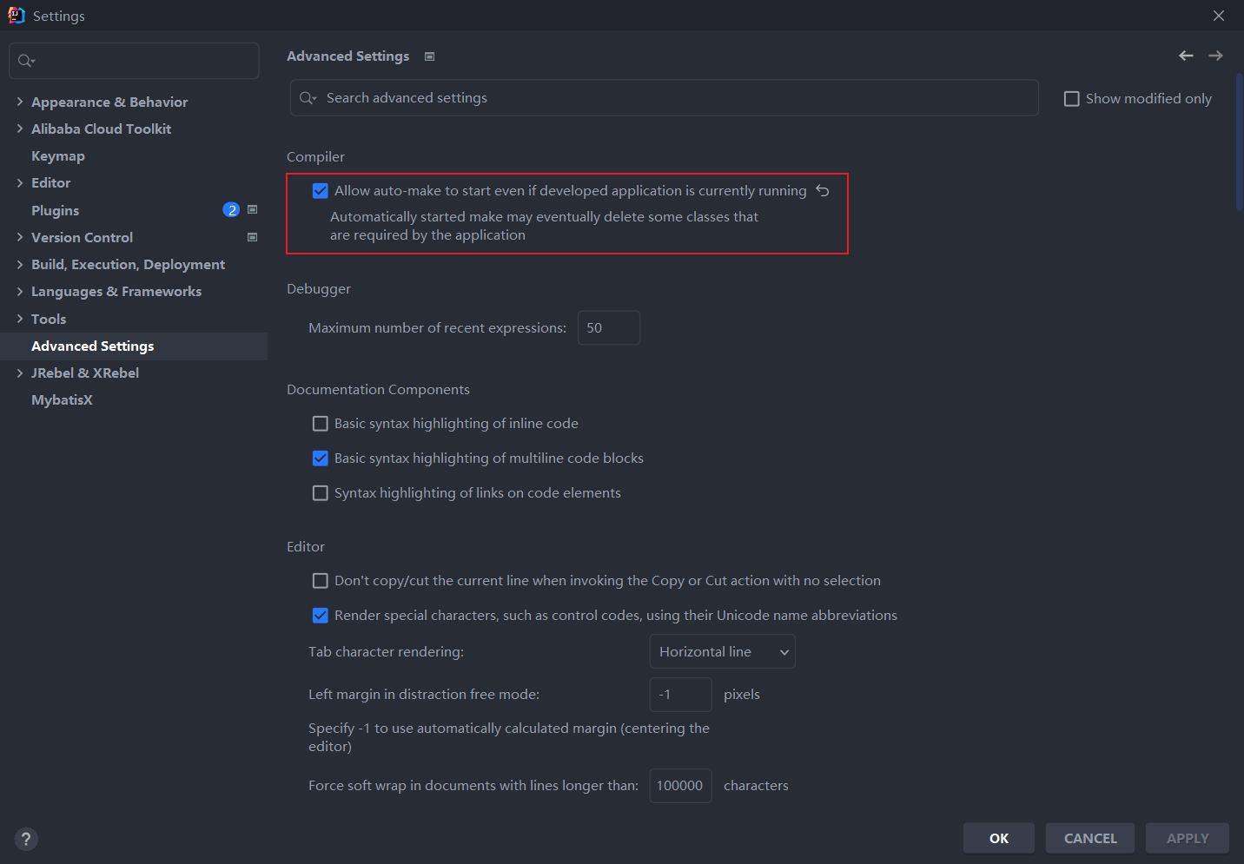Select the MybatisX settings entry
The image size is (1244, 864).
62,399
